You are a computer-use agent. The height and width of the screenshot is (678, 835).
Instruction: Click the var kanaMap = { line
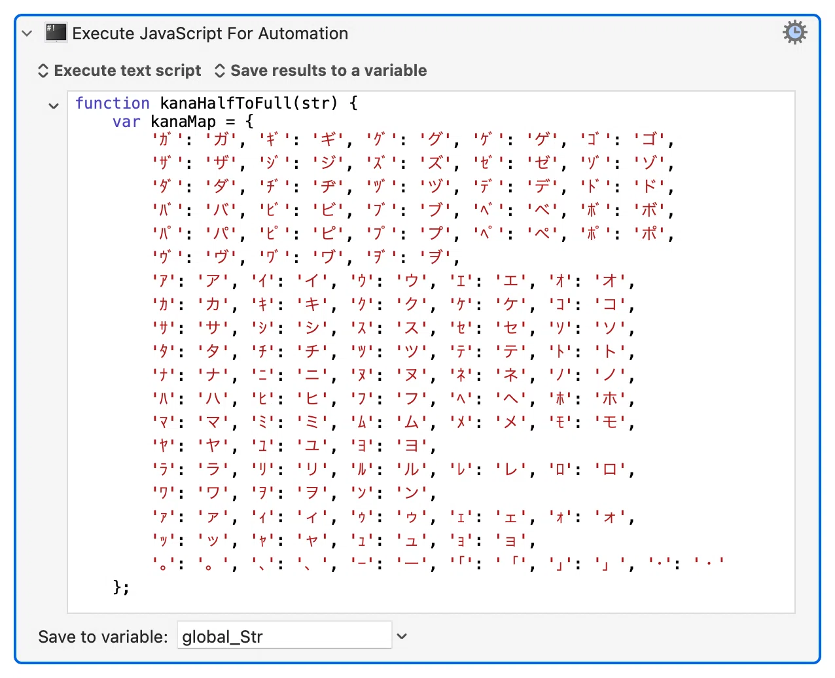click(x=183, y=122)
